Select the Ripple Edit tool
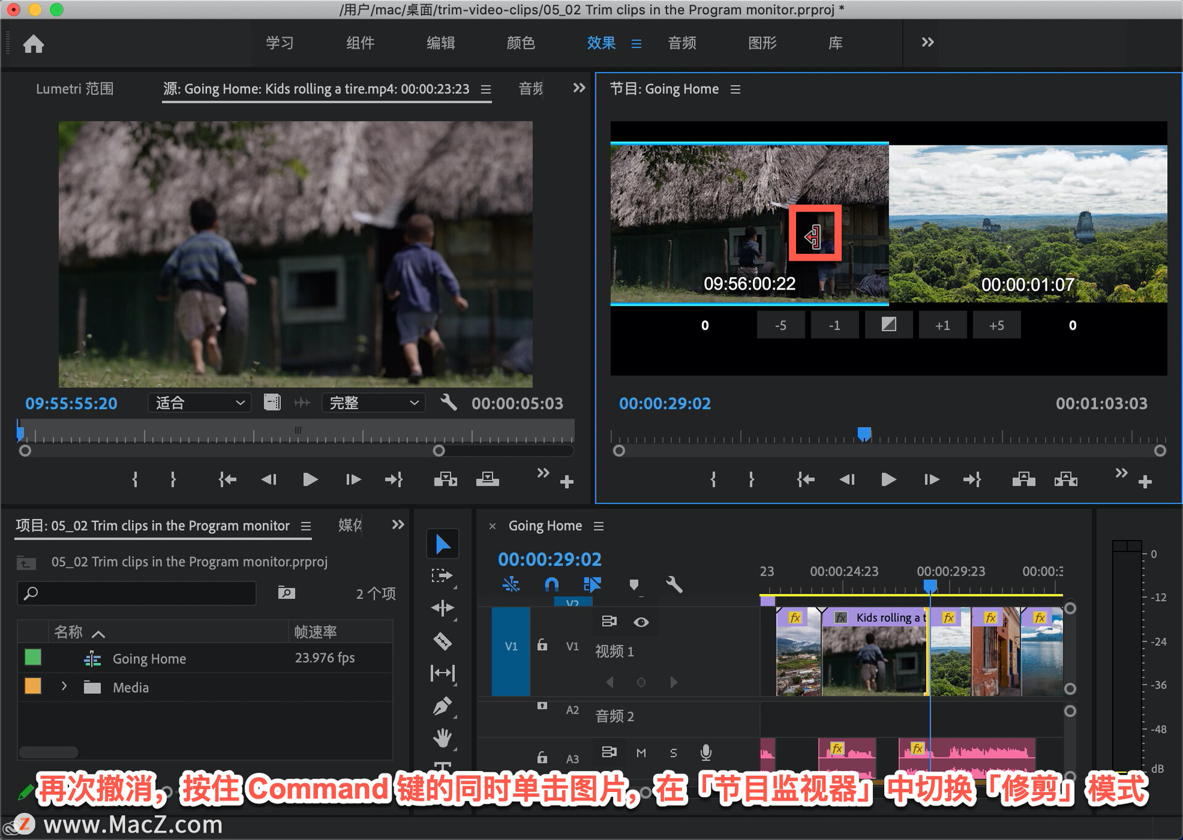 (442, 608)
